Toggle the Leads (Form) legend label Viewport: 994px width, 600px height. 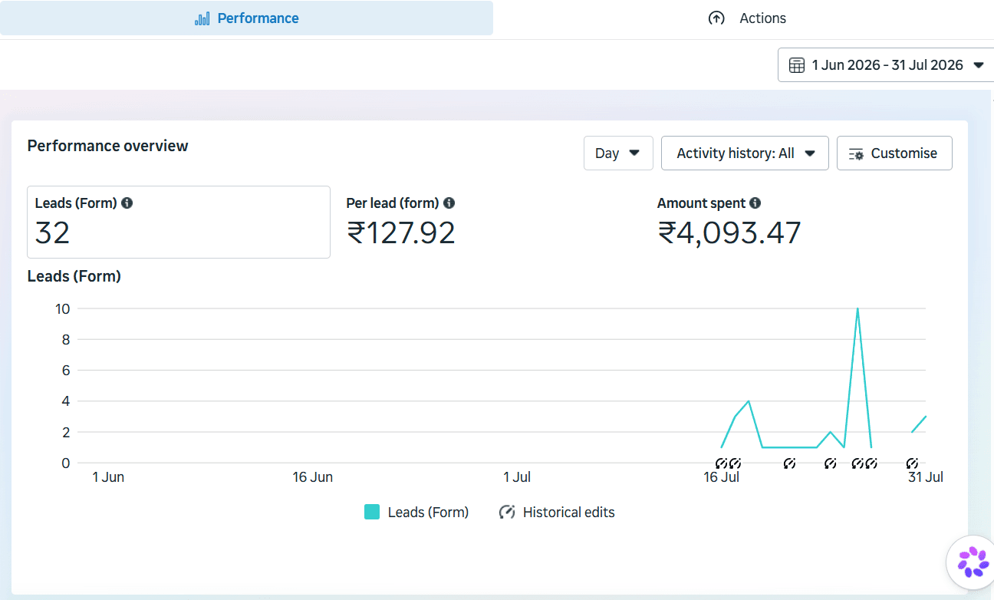428,512
